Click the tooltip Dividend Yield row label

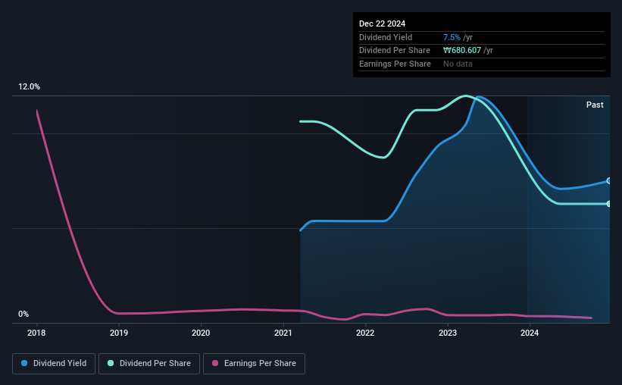pos(386,37)
